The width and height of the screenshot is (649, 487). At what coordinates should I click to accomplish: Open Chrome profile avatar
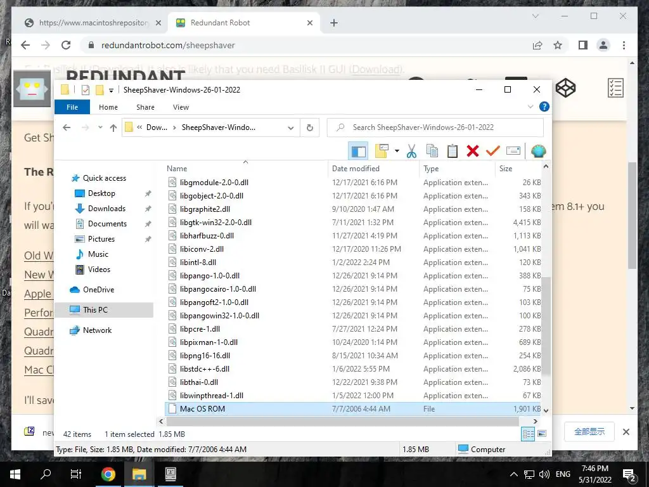tap(603, 45)
